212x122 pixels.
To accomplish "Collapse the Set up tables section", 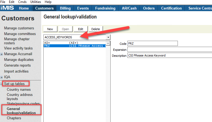I will tap(2, 84).
